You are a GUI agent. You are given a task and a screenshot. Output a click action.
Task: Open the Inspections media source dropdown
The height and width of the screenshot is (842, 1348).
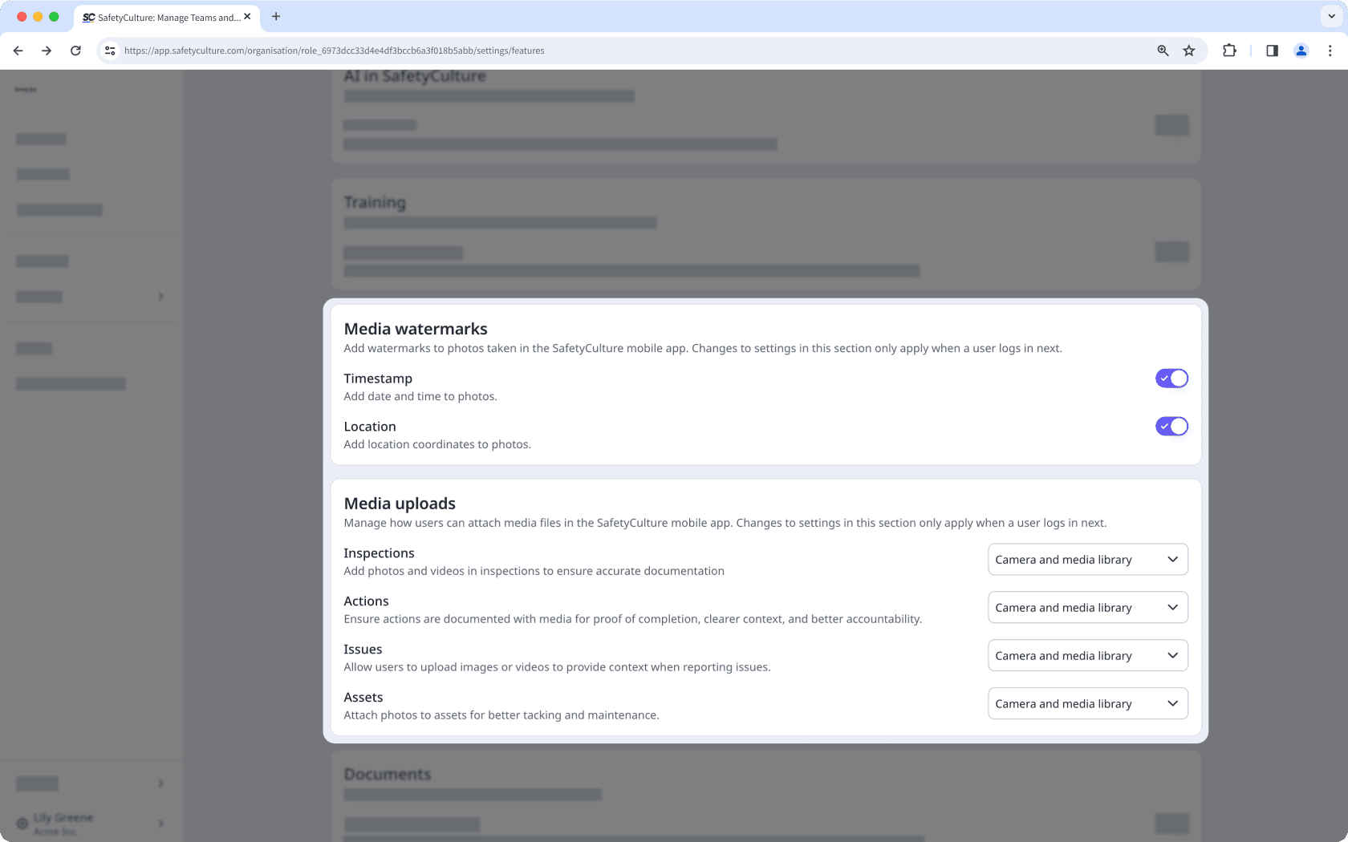[1087, 559]
